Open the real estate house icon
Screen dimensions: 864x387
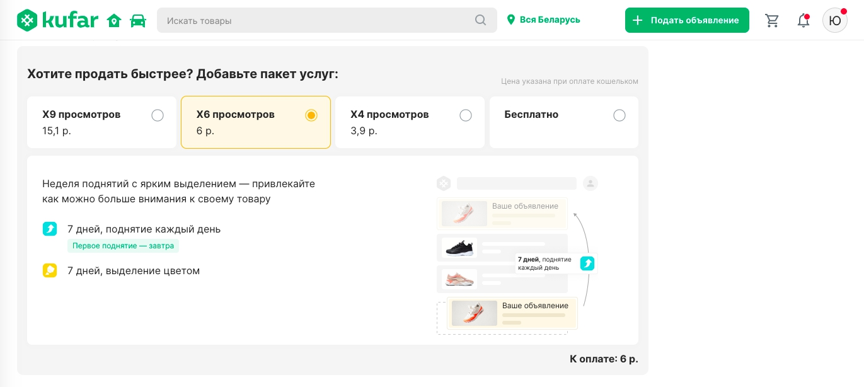(x=114, y=21)
